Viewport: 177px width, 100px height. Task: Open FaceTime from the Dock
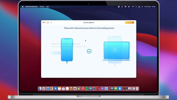tap(116, 89)
